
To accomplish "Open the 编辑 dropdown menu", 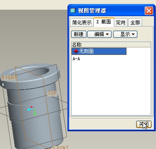I will tap(99, 34).
